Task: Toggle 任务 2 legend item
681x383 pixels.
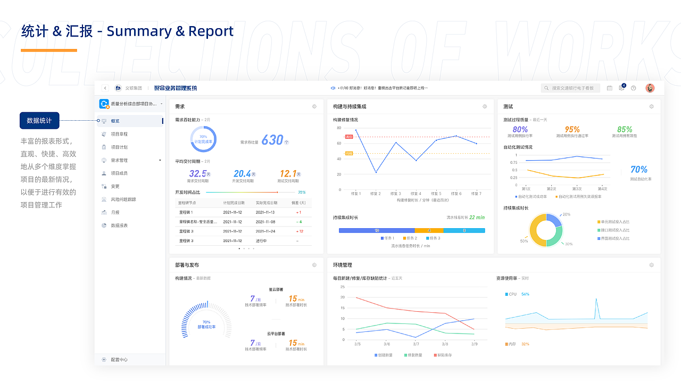Action: [x=410, y=238]
